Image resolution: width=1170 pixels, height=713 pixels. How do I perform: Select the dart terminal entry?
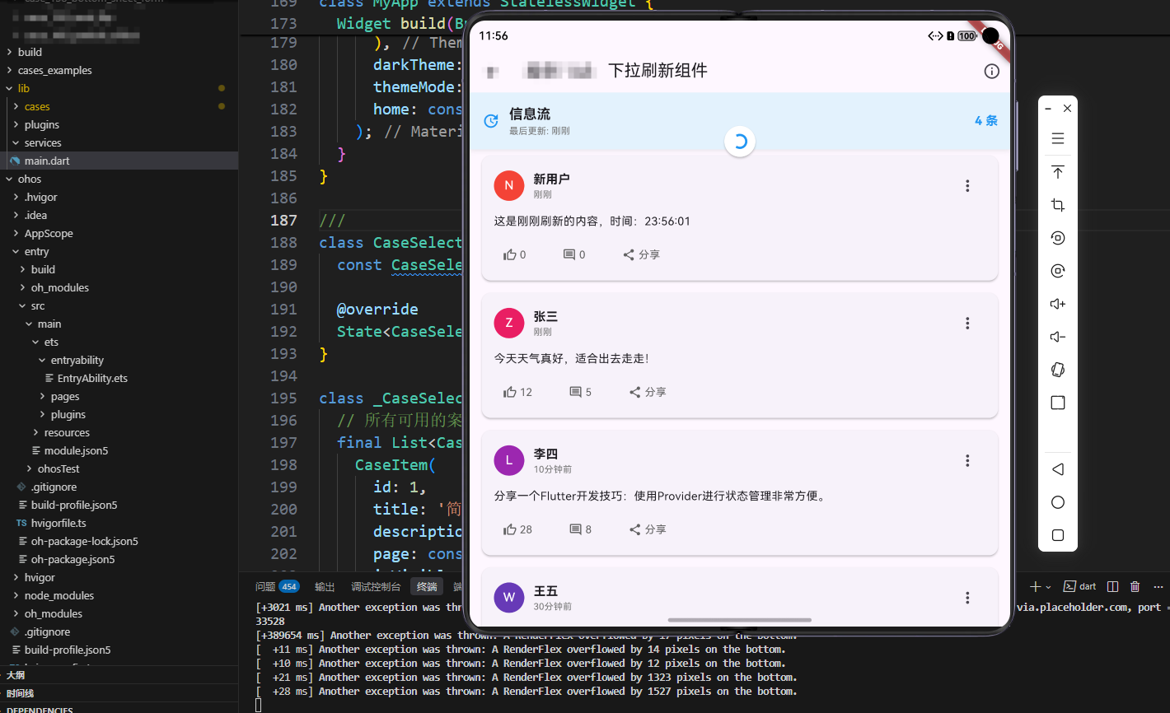1079,586
